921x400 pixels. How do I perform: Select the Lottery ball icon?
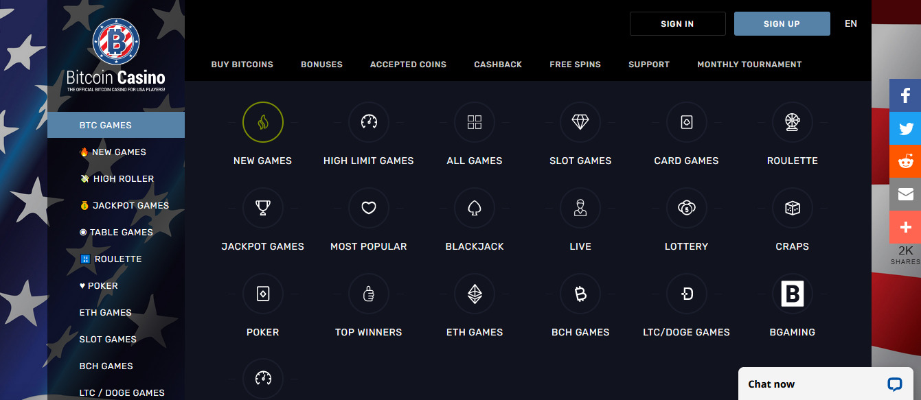[686, 208]
